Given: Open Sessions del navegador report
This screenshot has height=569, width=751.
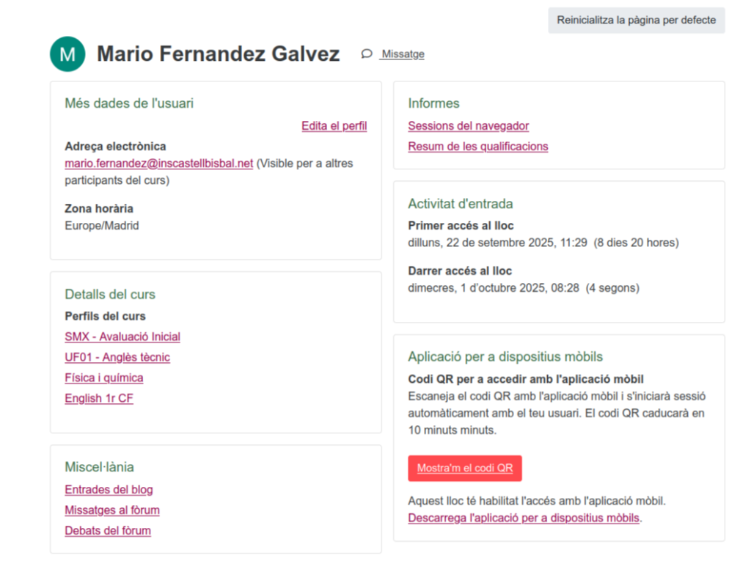Looking at the screenshot, I should tap(468, 126).
